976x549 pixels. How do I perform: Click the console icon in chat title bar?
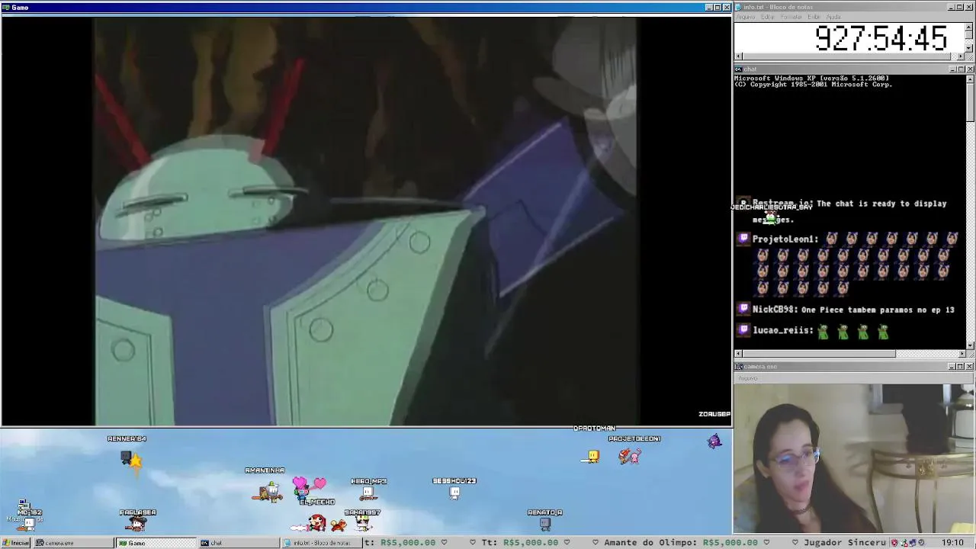[x=740, y=69]
